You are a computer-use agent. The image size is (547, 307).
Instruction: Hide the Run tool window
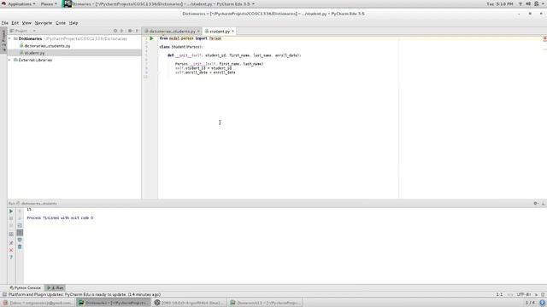(x=544, y=203)
